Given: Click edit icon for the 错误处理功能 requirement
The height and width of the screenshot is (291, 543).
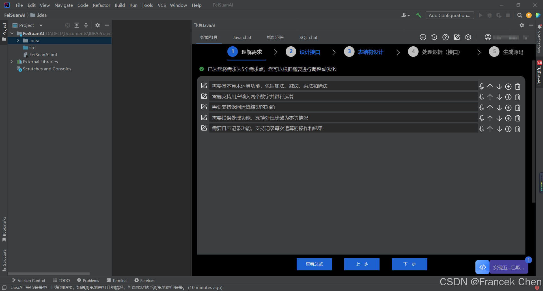Looking at the screenshot, I should 204,117.
